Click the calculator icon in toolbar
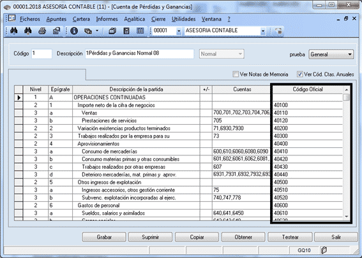The image size is (362, 258). pyautogui.click(x=126, y=31)
